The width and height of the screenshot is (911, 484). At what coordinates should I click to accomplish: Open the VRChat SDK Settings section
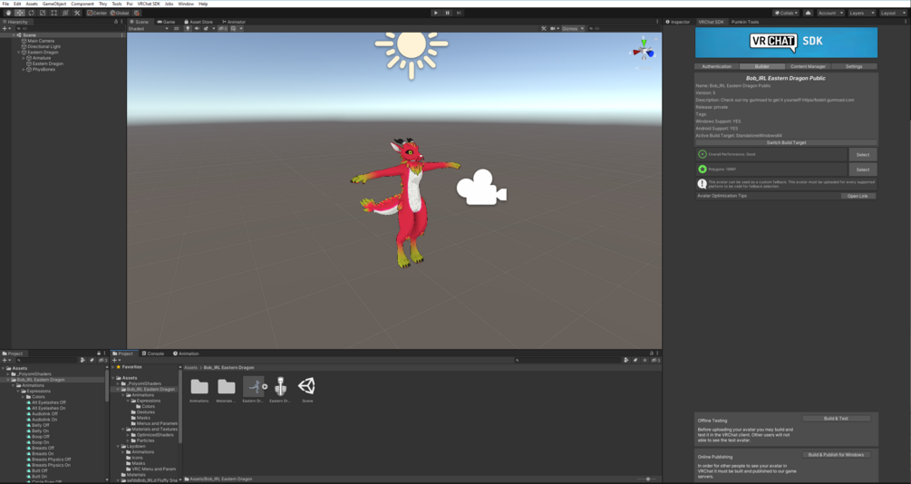(854, 66)
